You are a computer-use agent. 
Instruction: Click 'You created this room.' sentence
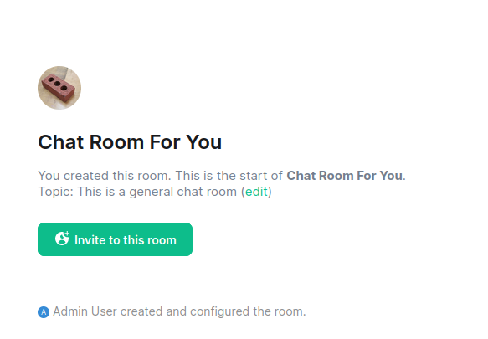click(x=105, y=176)
